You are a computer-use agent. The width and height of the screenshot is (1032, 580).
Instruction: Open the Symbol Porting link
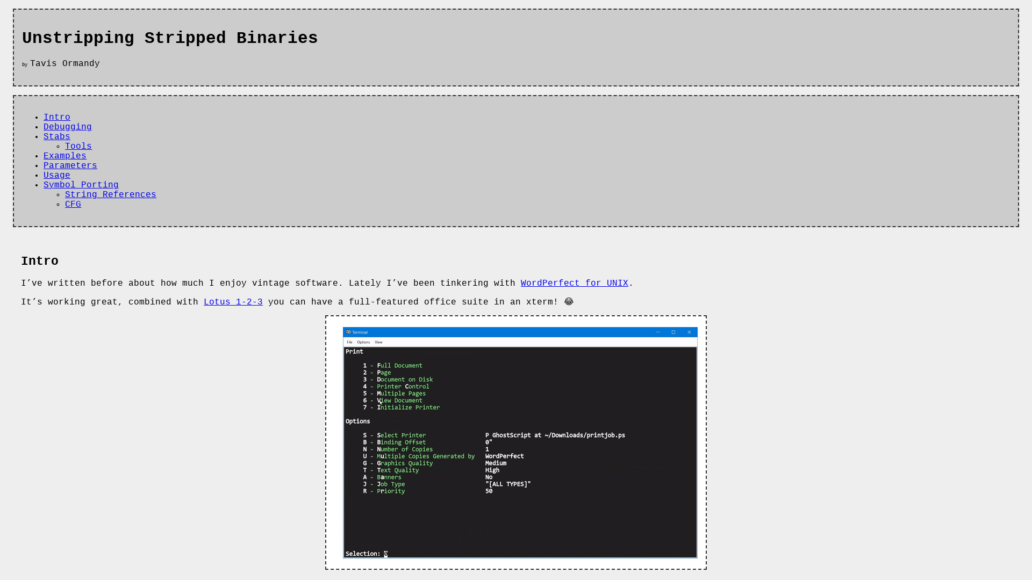point(81,185)
